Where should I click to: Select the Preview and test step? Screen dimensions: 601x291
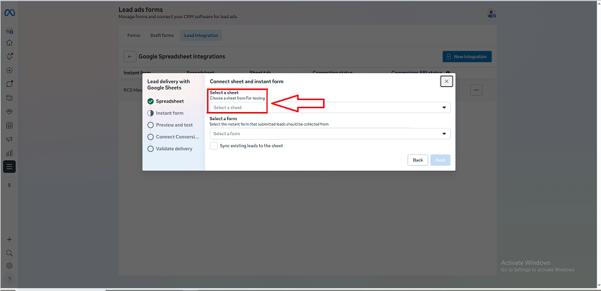tap(173, 125)
